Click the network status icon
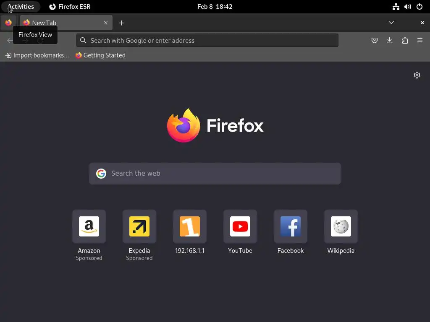This screenshot has height=322, width=430. 396,7
